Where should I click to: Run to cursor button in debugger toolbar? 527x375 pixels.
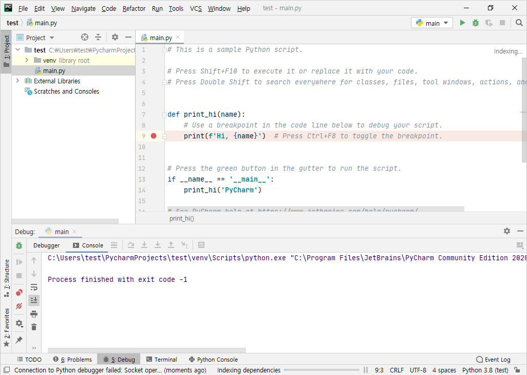tap(184, 245)
